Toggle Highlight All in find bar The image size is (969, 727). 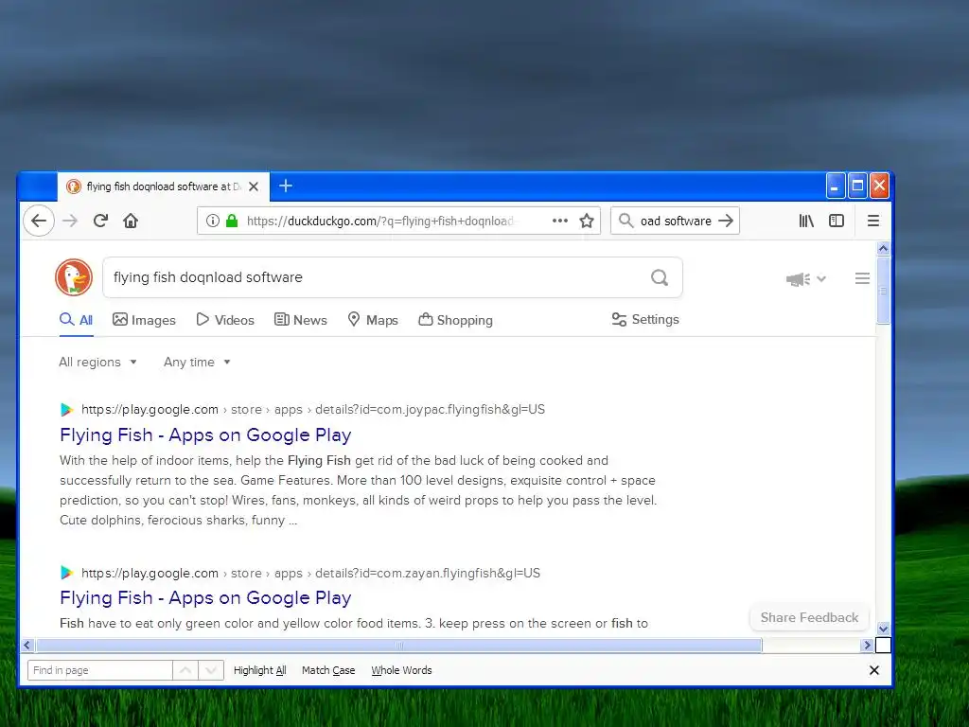(259, 670)
